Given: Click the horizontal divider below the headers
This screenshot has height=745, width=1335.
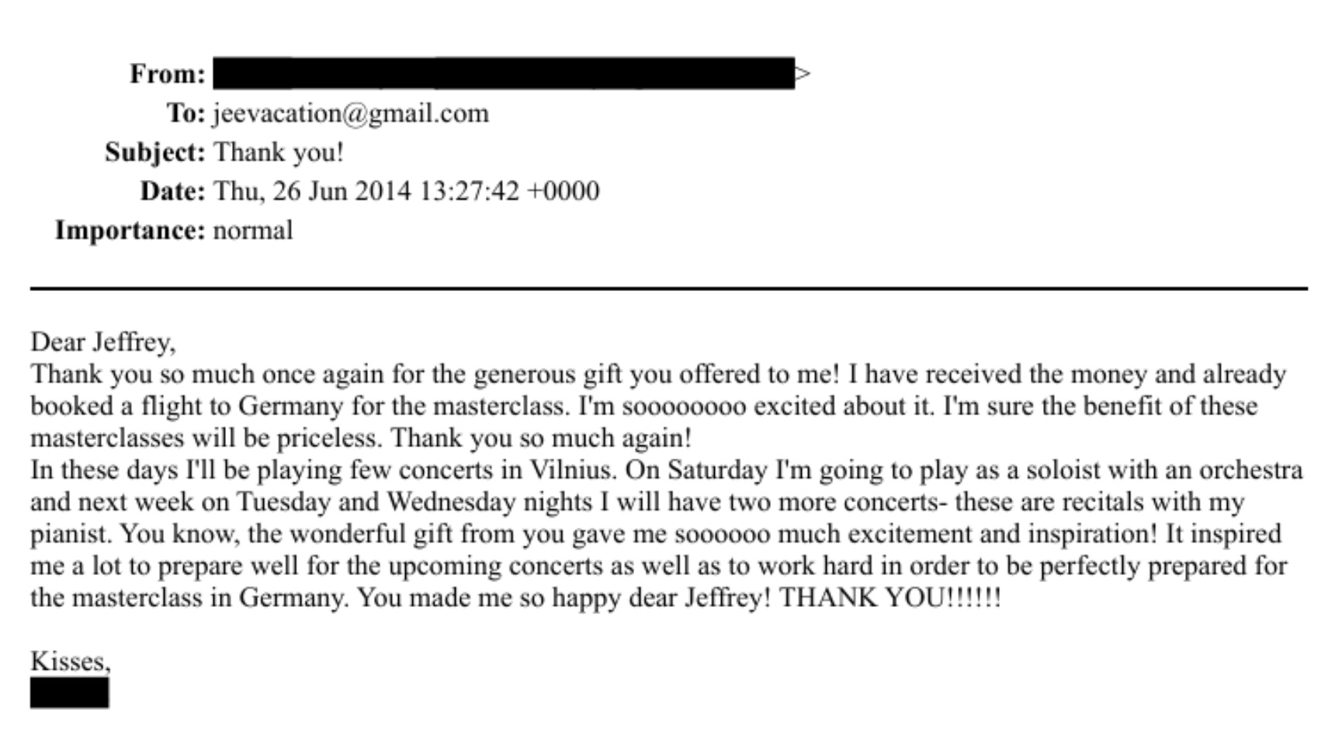Looking at the screenshot, I should click(x=667, y=289).
